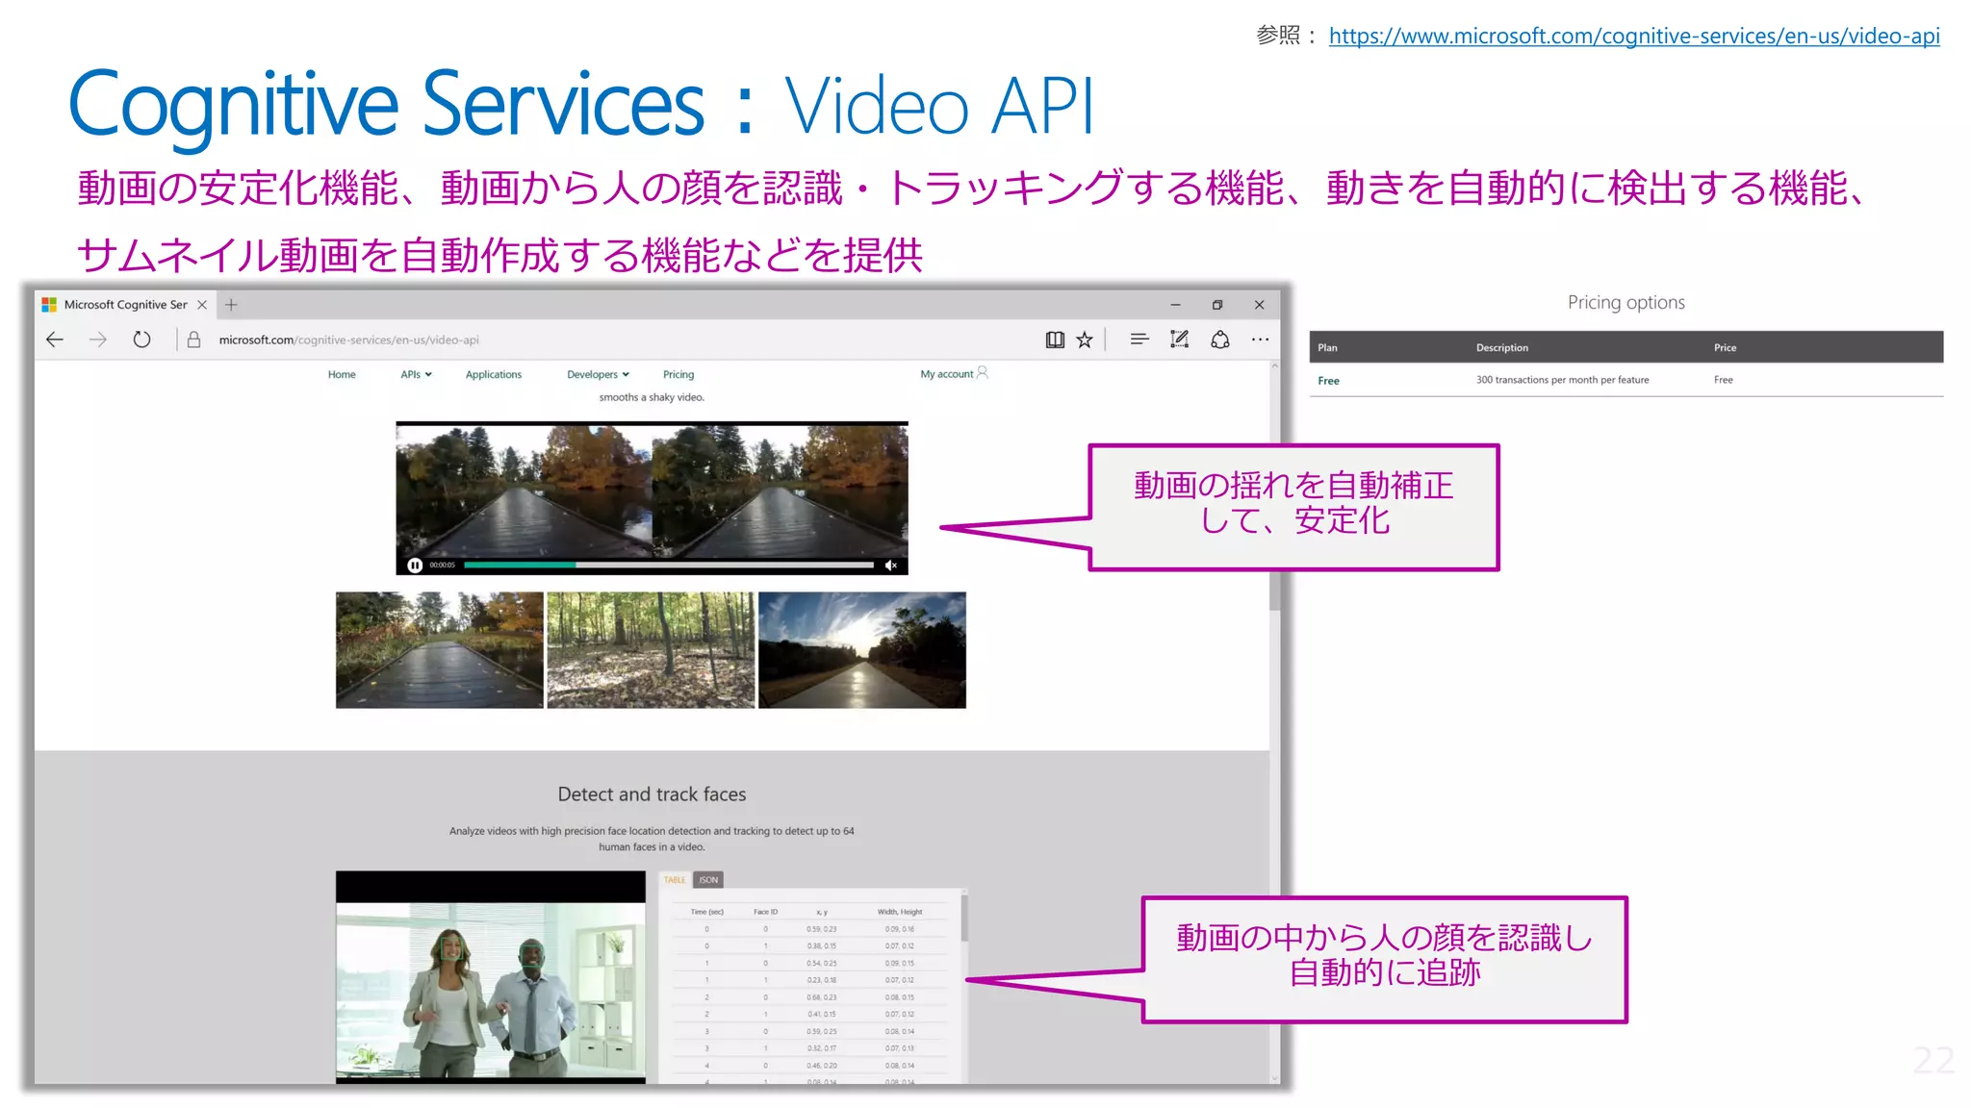Click the Share icon in Edge toolbar

click(1219, 339)
